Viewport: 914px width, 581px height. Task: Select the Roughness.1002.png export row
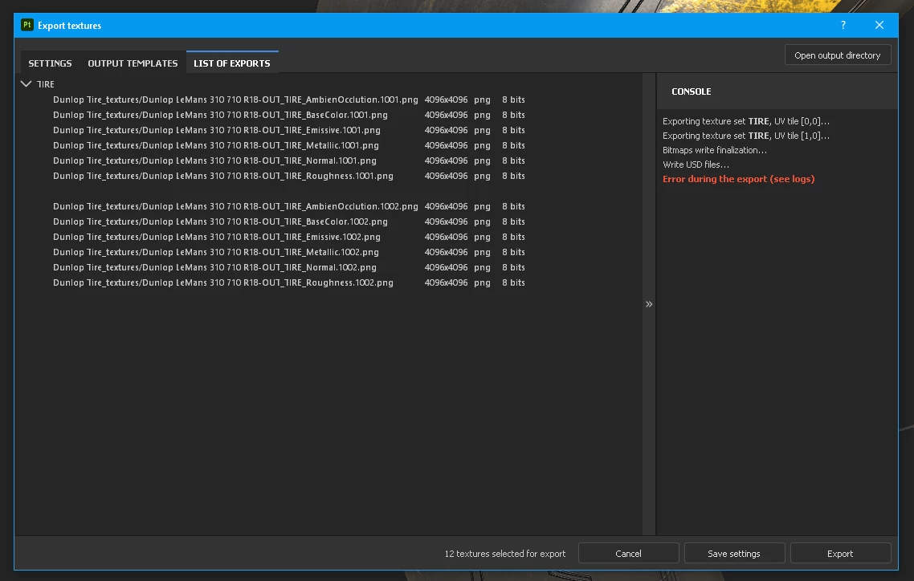click(289, 282)
